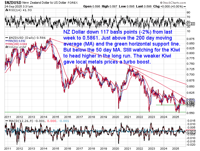Image resolution: width=200 pixels, height=151 pixels.
Task: Click the 'Last 0.586' quote value
Action: pos(144,6)
